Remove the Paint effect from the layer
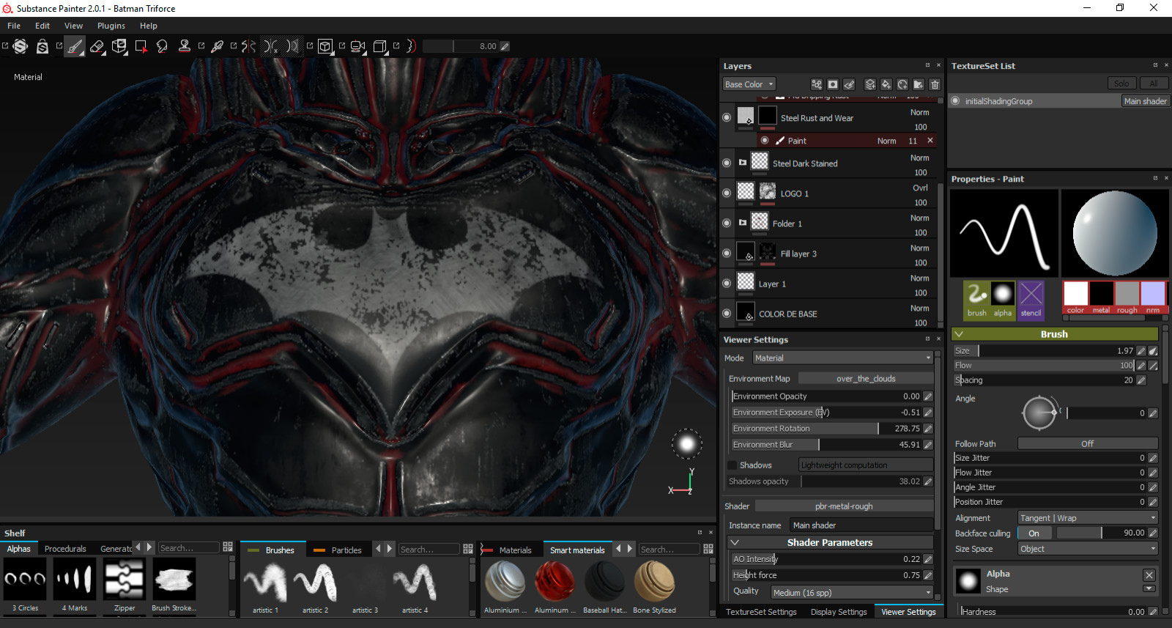 [x=930, y=141]
